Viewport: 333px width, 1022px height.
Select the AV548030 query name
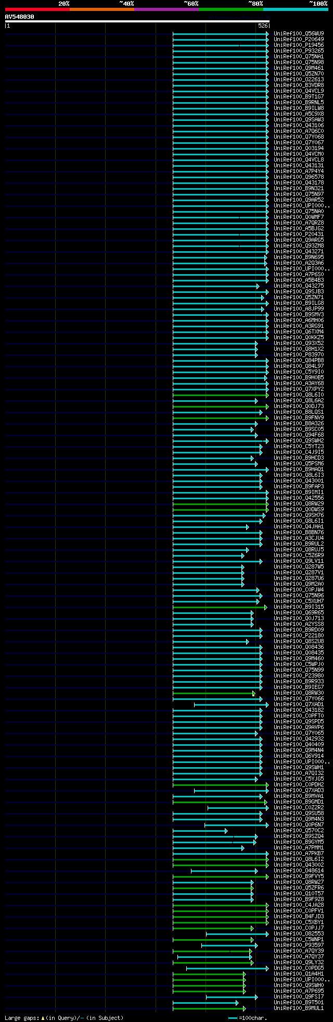pos(20,17)
